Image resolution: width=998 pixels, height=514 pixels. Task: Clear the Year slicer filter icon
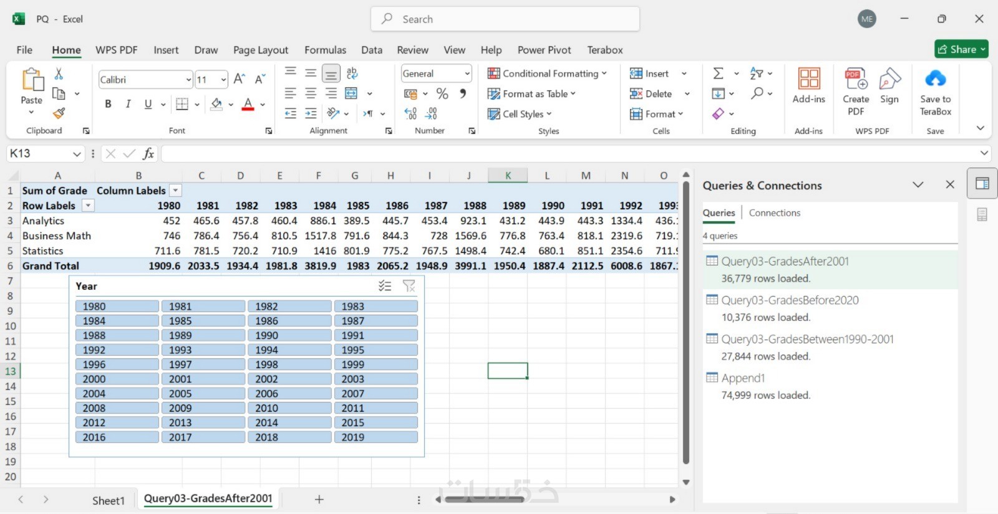[409, 286]
